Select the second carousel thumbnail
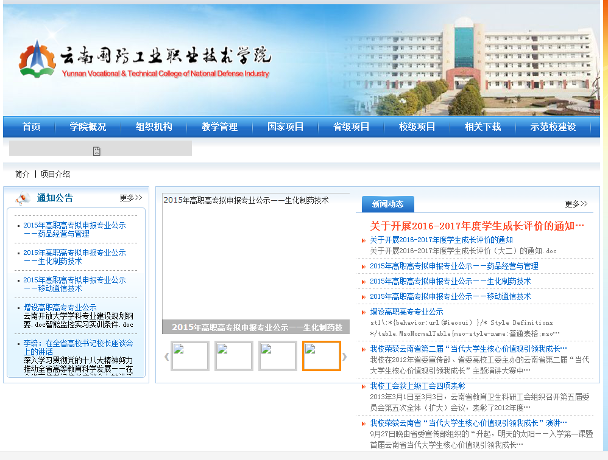Image resolution: width=608 pixels, height=460 pixels. tap(233, 356)
